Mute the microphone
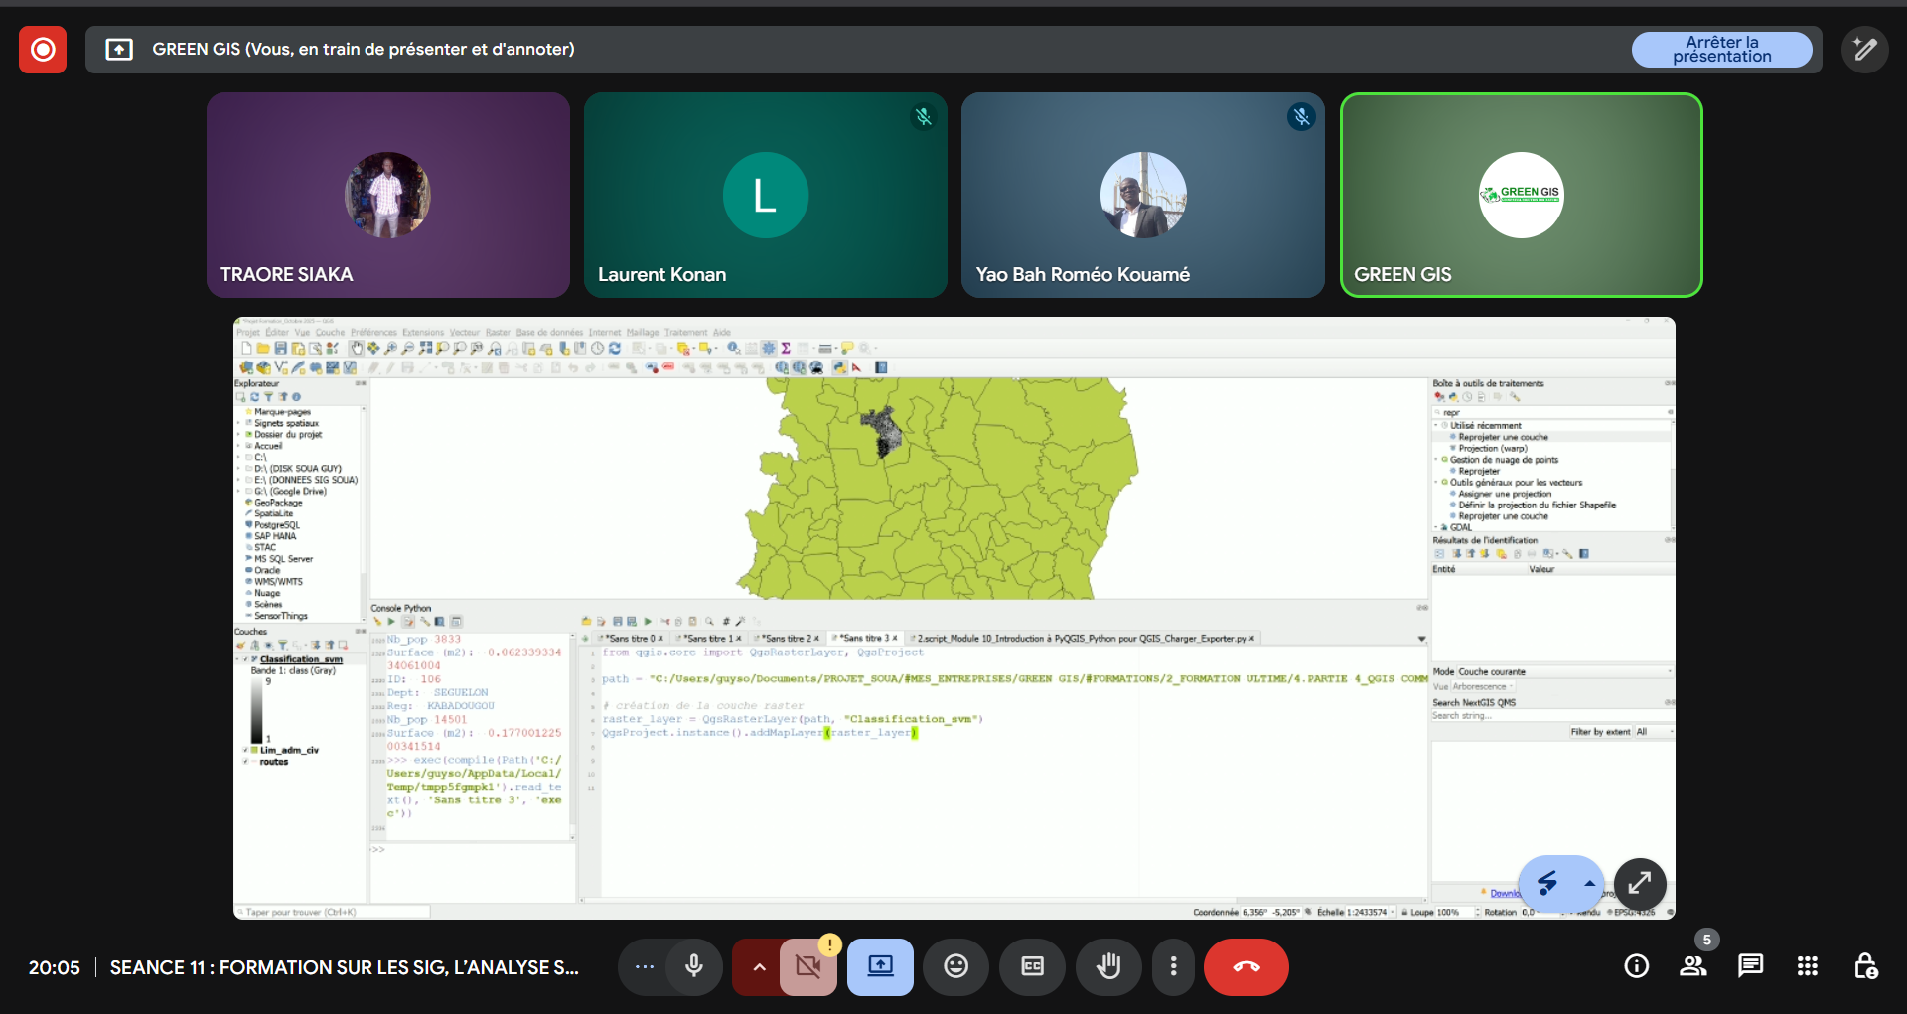This screenshot has height=1014, width=1907. point(694,966)
